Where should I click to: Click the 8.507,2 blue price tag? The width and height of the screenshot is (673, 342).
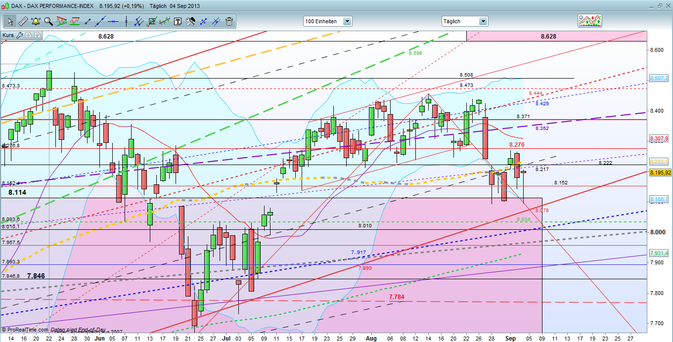point(658,78)
